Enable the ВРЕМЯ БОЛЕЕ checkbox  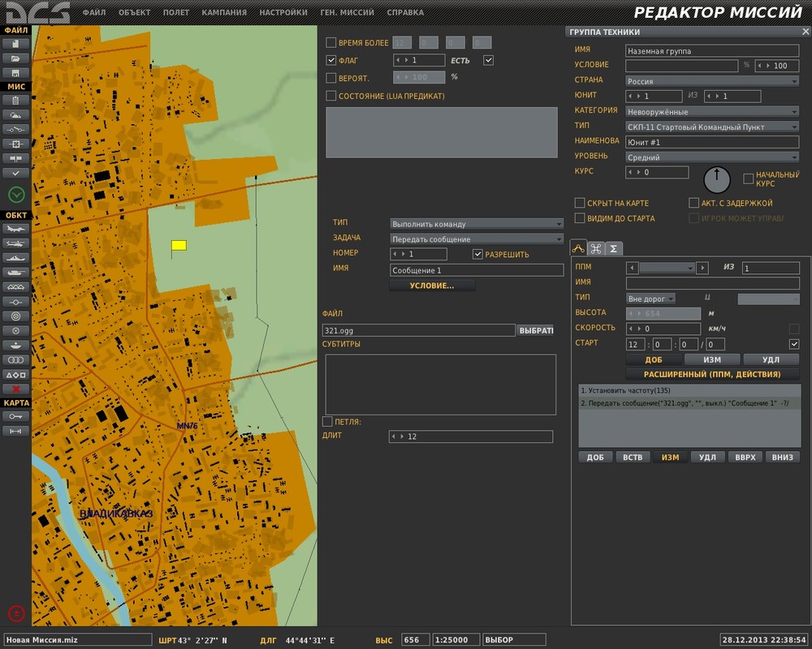pyautogui.click(x=330, y=42)
